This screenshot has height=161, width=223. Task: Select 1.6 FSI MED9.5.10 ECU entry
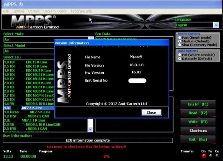pyautogui.click(x=29, y=104)
